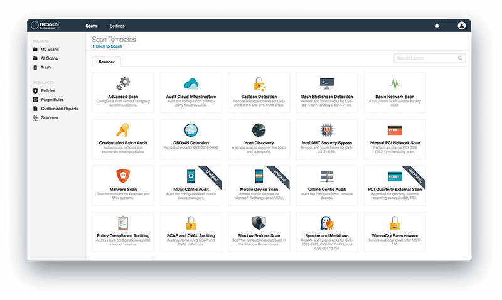This screenshot has height=300, width=502.
Task: Click the Intel AMT Security Bypass title
Action: pos(327,143)
